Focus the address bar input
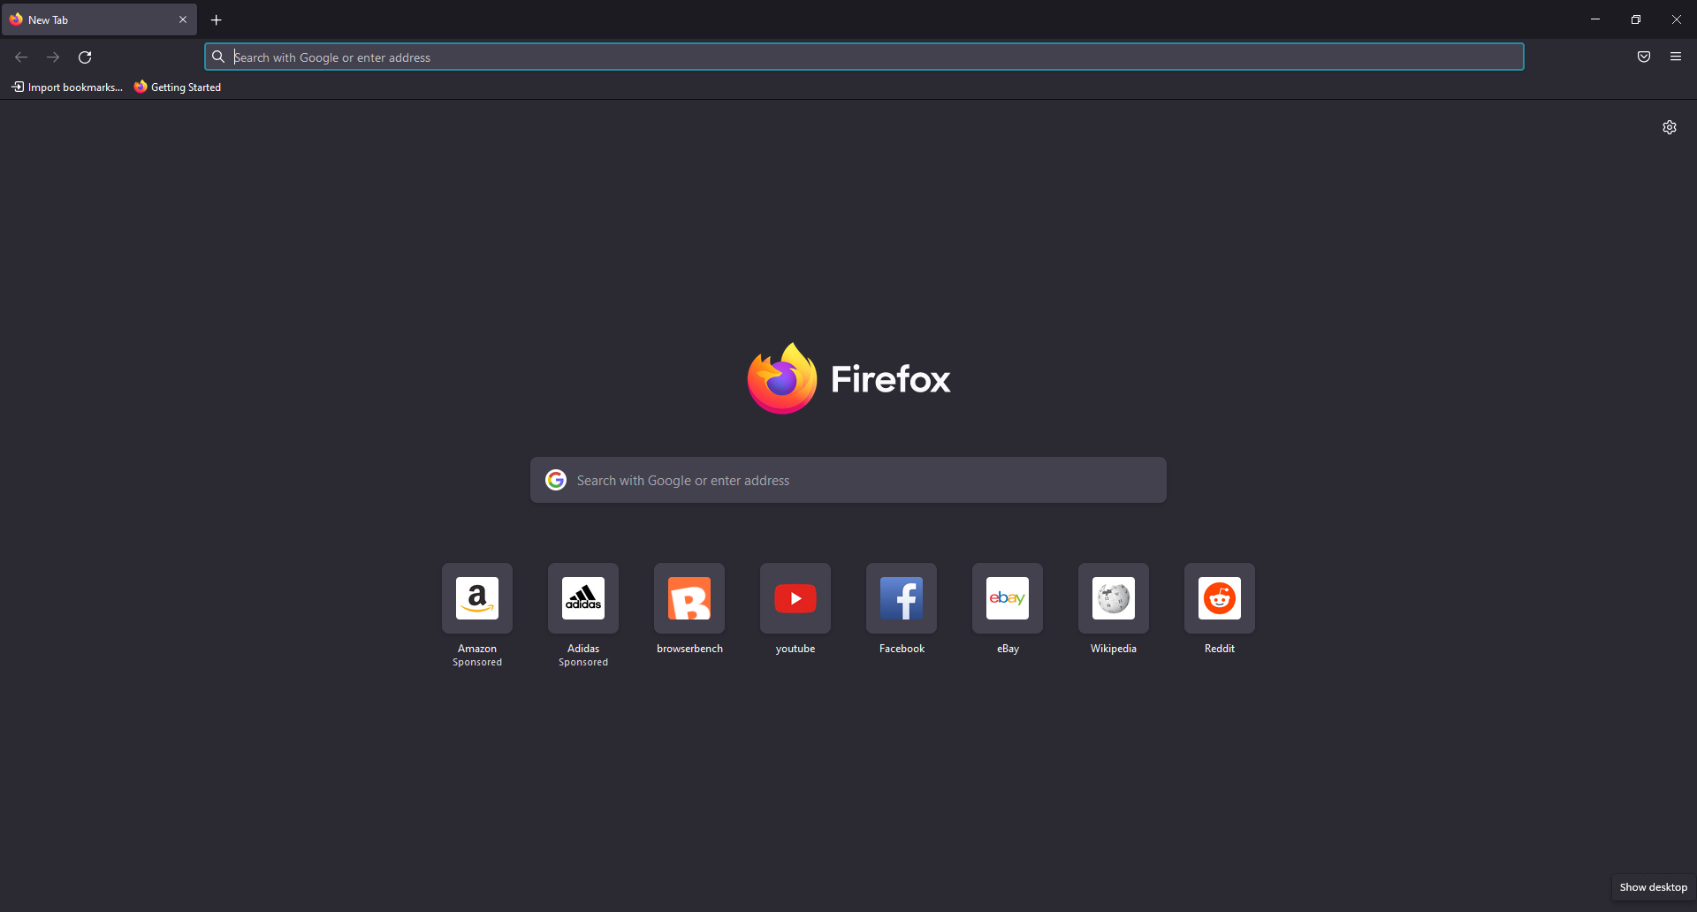 click(x=864, y=57)
